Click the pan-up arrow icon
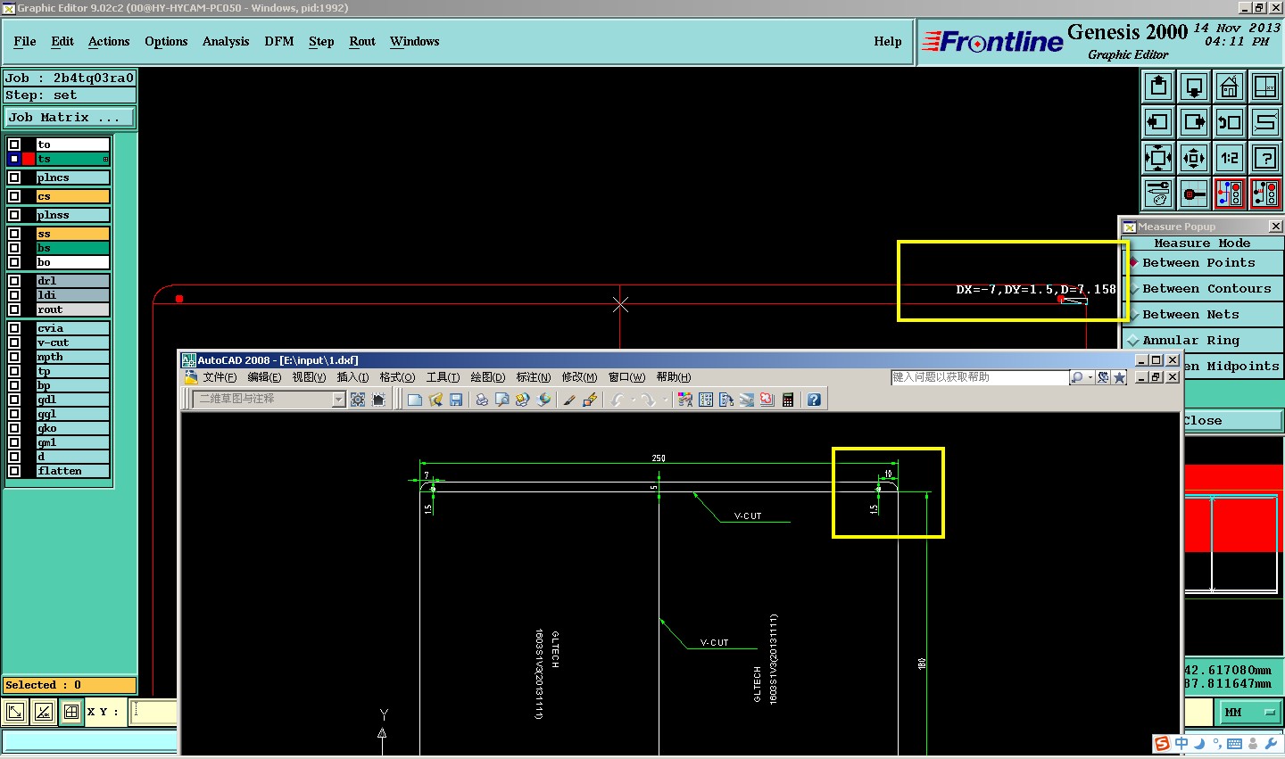Image resolution: width=1285 pixels, height=759 pixels. coord(1158,87)
